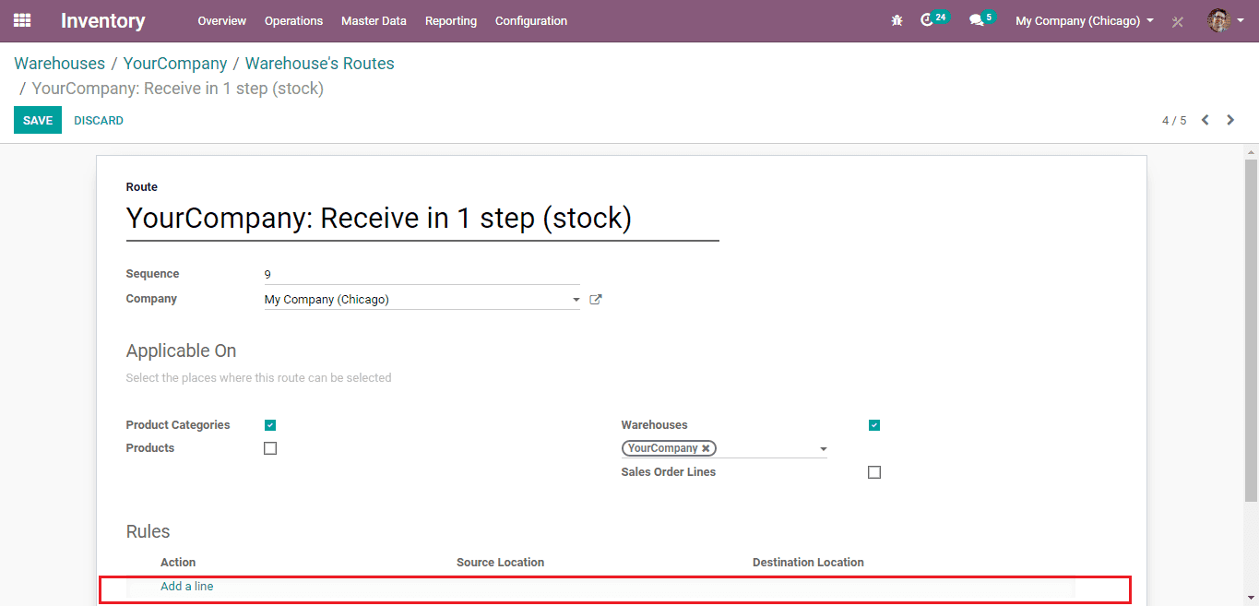Image resolution: width=1259 pixels, height=606 pixels.
Task: Open the Master Data menu
Action: [x=374, y=20]
